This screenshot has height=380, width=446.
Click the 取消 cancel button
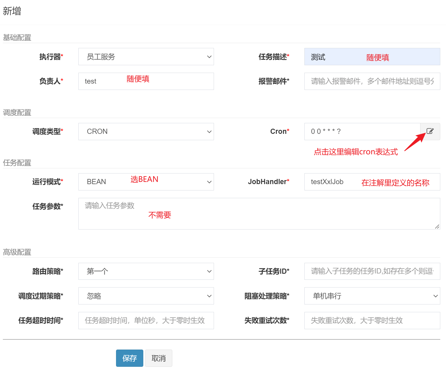pos(159,358)
